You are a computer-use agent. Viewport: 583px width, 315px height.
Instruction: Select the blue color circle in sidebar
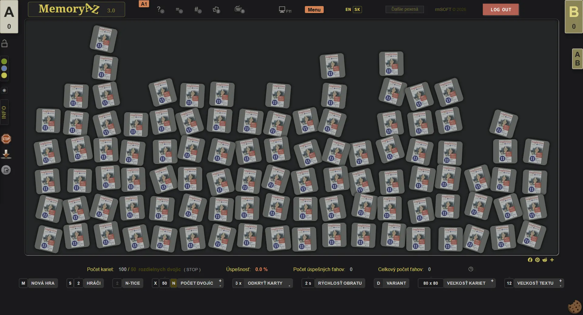[x=4, y=69]
